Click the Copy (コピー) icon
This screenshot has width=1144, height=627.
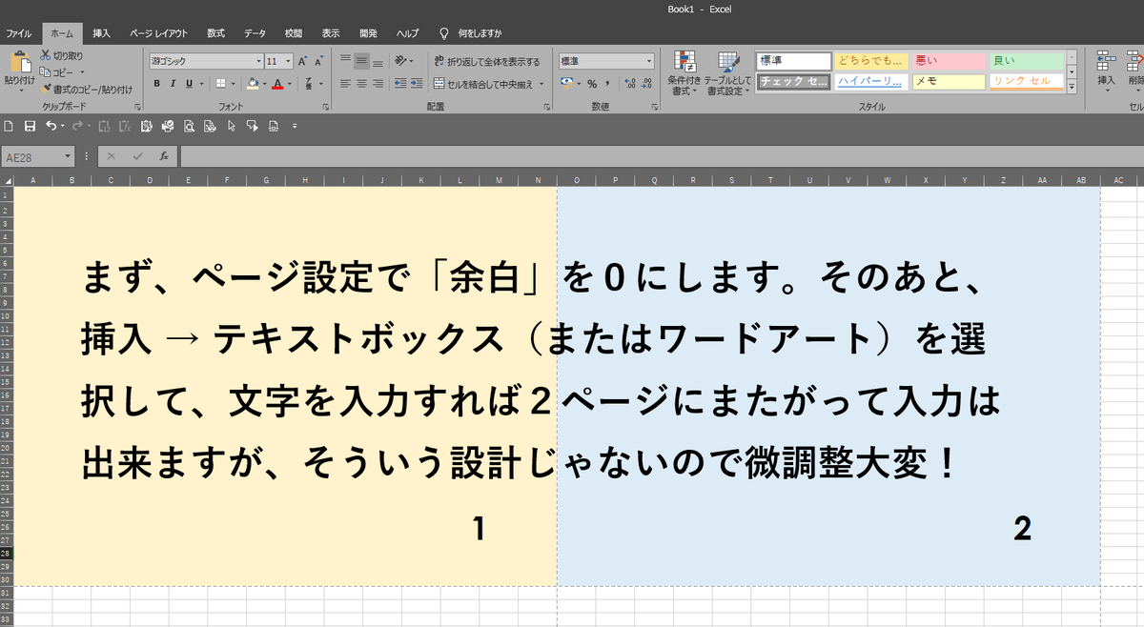point(46,71)
